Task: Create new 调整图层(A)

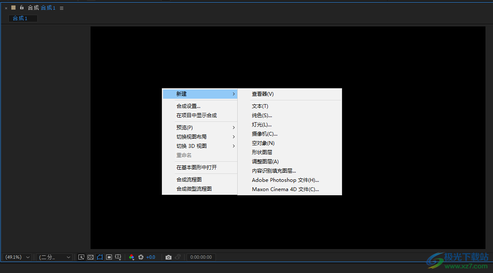Action: pos(290,162)
